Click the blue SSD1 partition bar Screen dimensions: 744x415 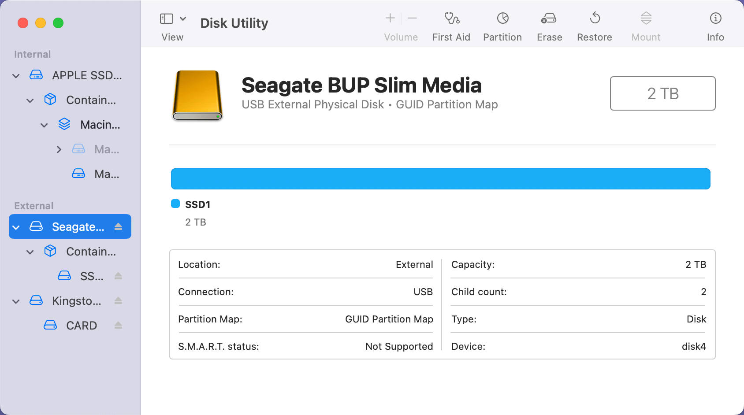tap(440, 178)
